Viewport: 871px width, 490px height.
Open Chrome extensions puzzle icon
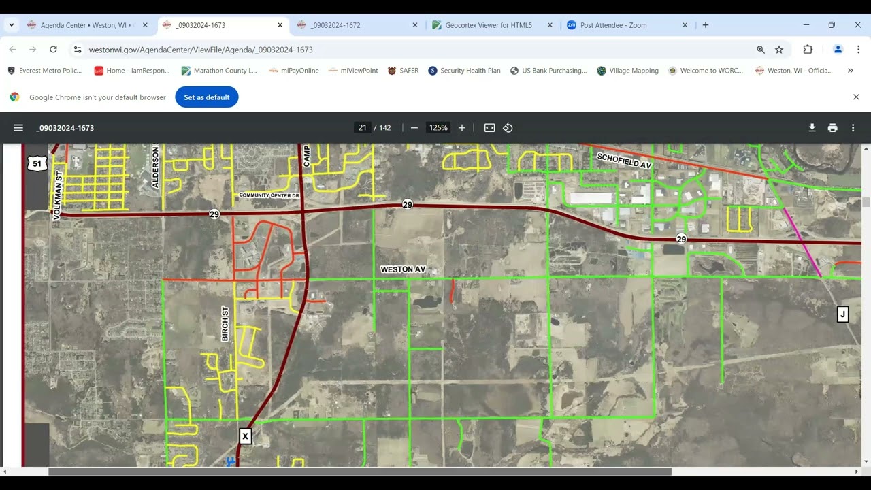pyautogui.click(x=808, y=50)
